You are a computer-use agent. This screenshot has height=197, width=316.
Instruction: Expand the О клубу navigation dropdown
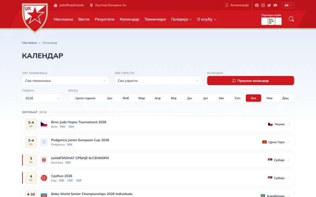point(207,19)
